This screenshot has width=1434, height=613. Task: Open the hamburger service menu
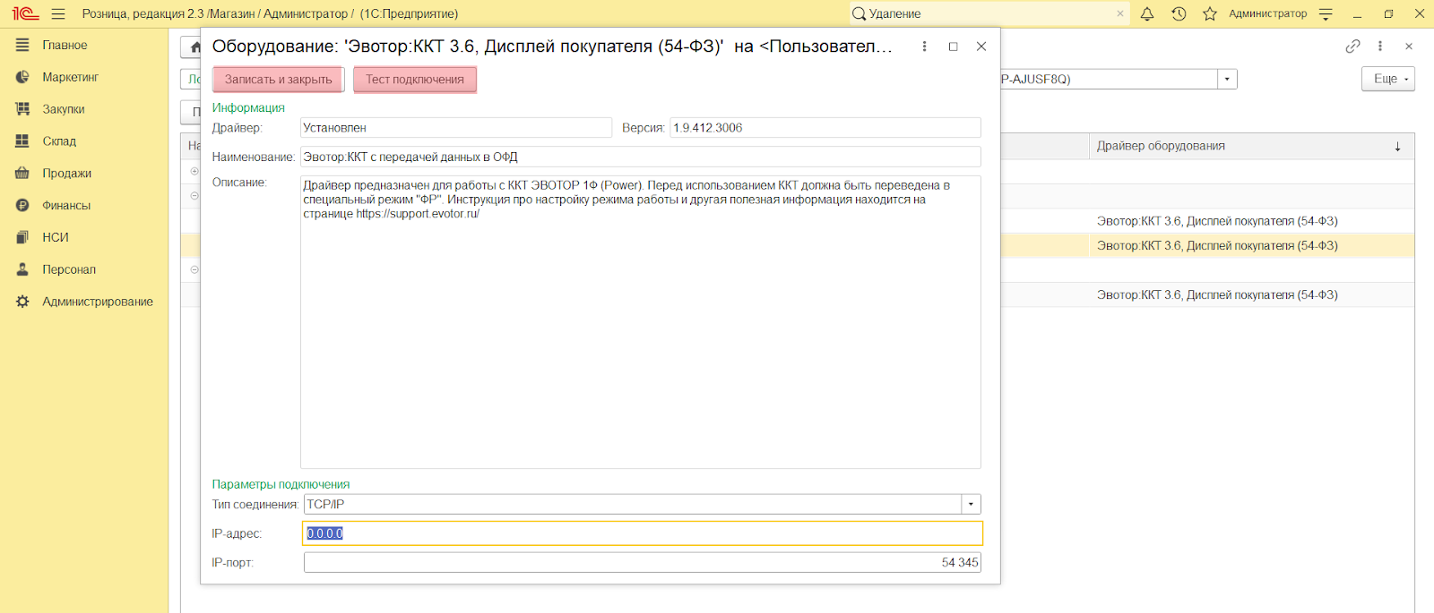58,13
